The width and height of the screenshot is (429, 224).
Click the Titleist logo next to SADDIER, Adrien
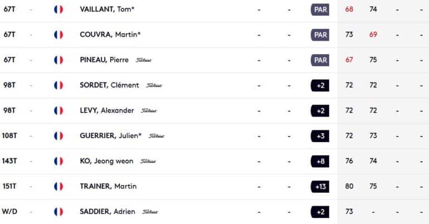tap(150, 212)
